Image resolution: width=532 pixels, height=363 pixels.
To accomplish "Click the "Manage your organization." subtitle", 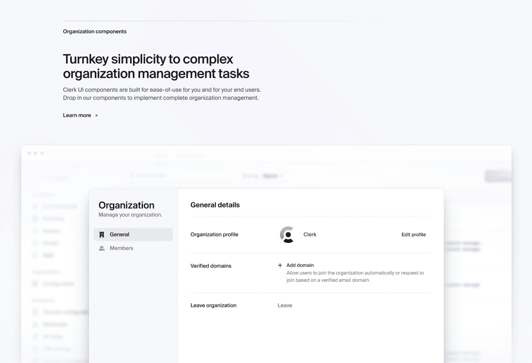I will tap(130, 215).
